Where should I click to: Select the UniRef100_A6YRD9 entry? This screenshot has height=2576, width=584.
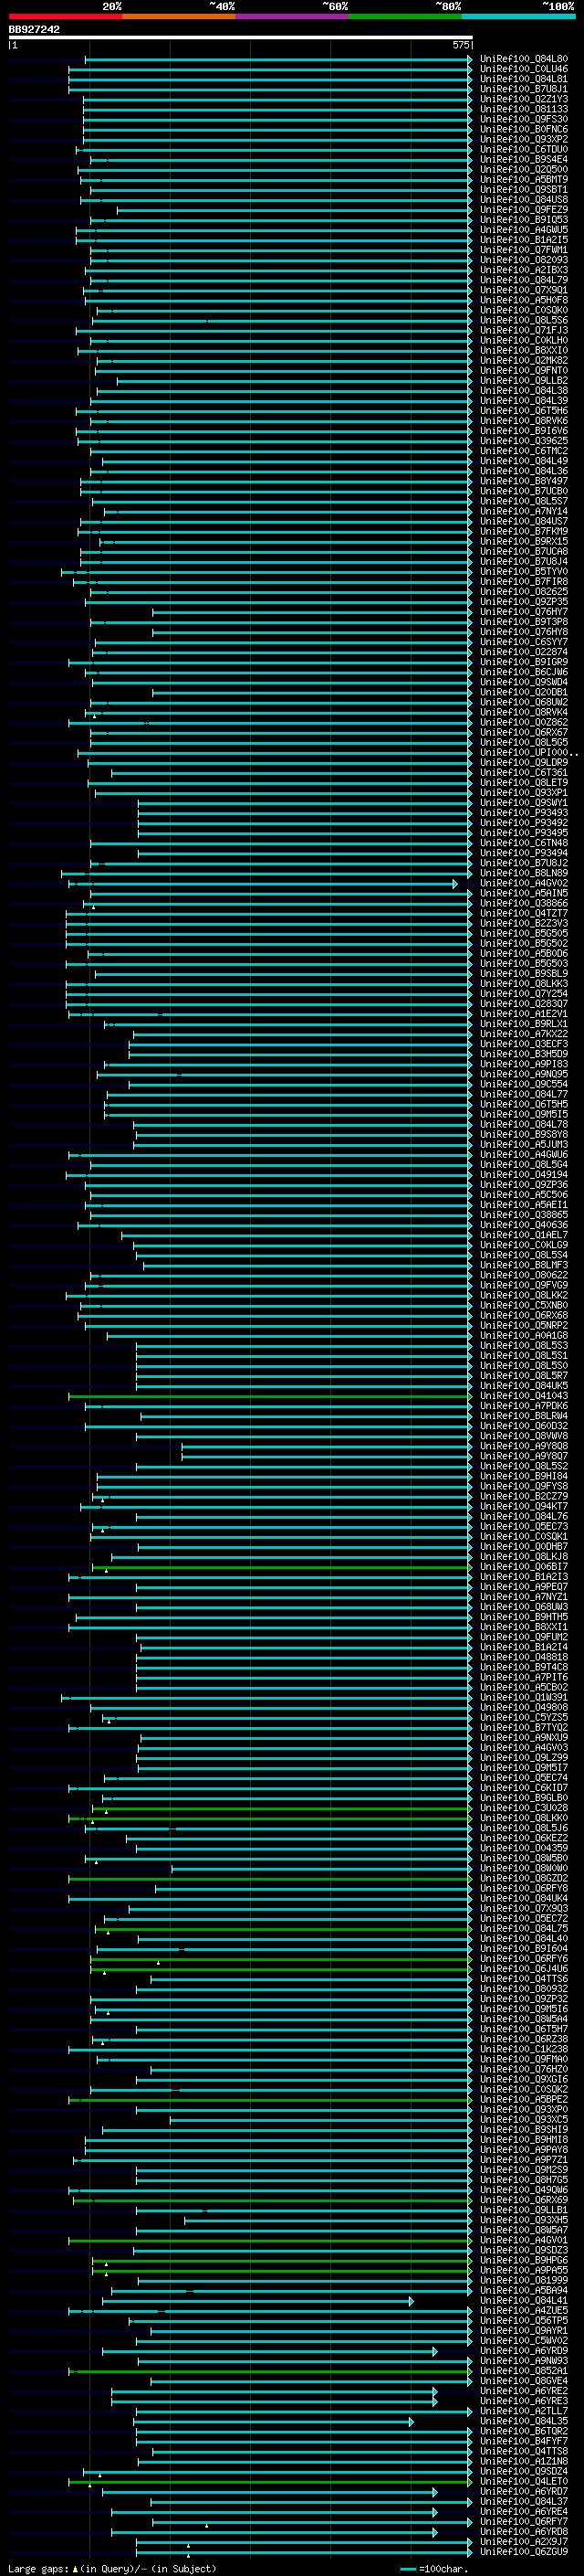pyautogui.click(x=523, y=2351)
